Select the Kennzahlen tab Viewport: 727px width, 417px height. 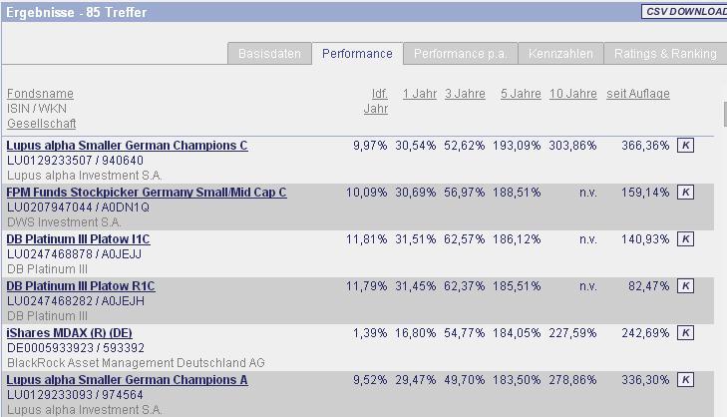click(560, 54)
